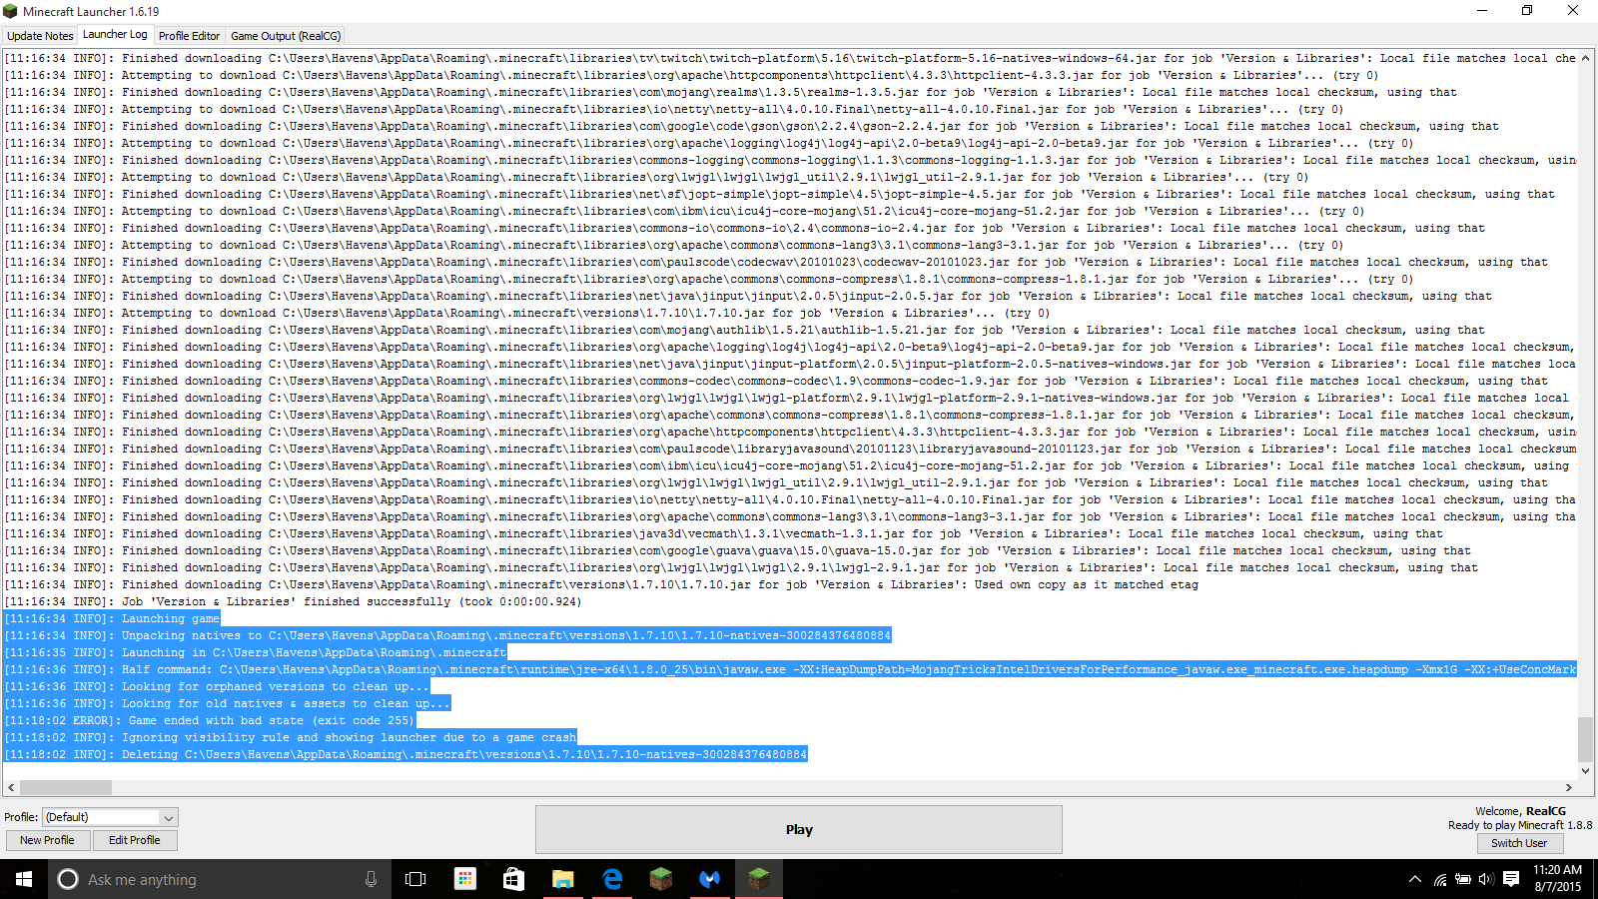Click the taskbar clock showing 11:20 AM
Image resolution: width=1598 pixels, height=899 pixels.
tap(1558, 878)
